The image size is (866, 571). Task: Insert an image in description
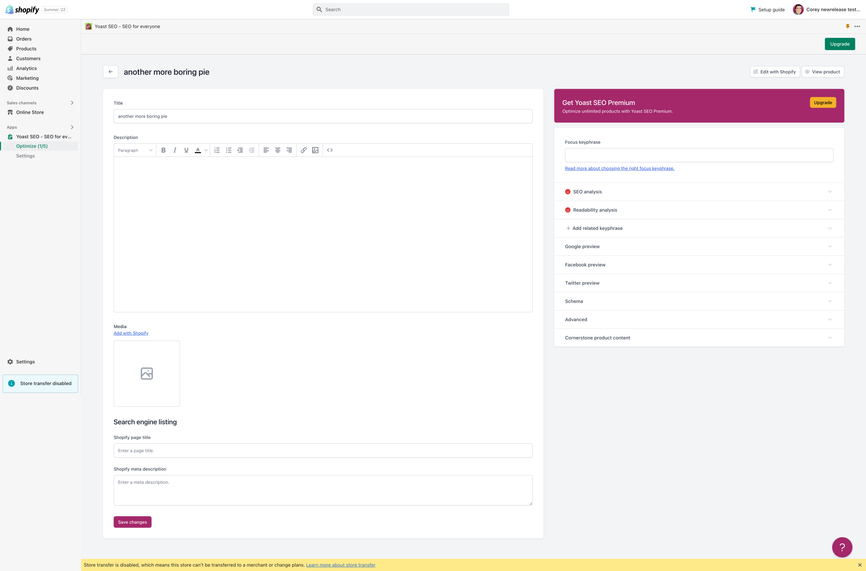point(315,150)
